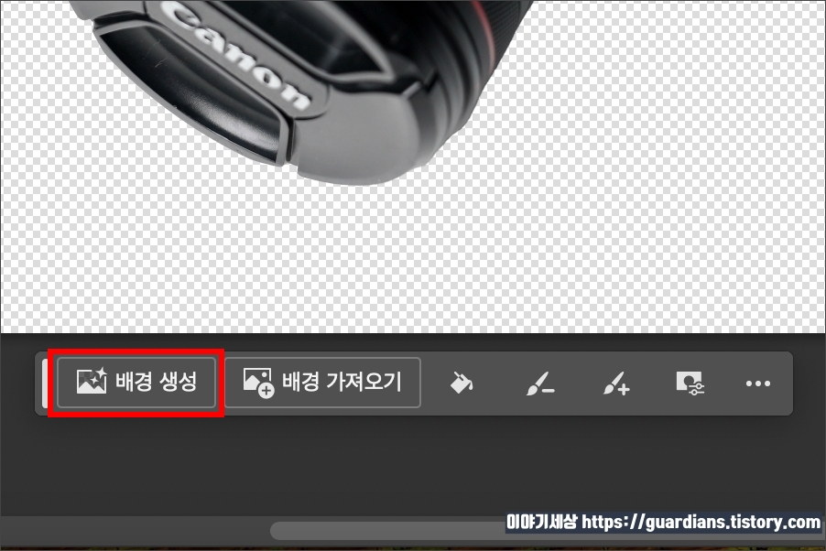The image size is (826, 551).
Task: Open the mask properties adjustment icon
Action: tap(690, 383)
